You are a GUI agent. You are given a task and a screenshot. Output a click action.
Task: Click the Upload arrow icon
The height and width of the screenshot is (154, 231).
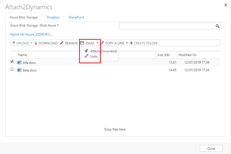[14, 43]
